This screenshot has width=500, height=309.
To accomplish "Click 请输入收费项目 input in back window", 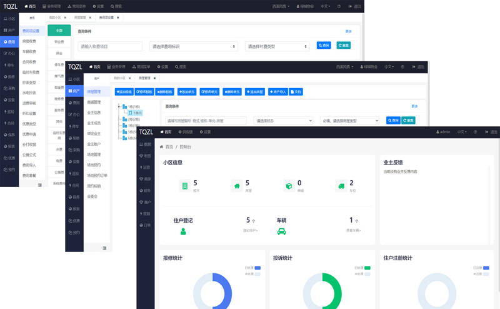I will pyautogui.click(x=110, y=47).
